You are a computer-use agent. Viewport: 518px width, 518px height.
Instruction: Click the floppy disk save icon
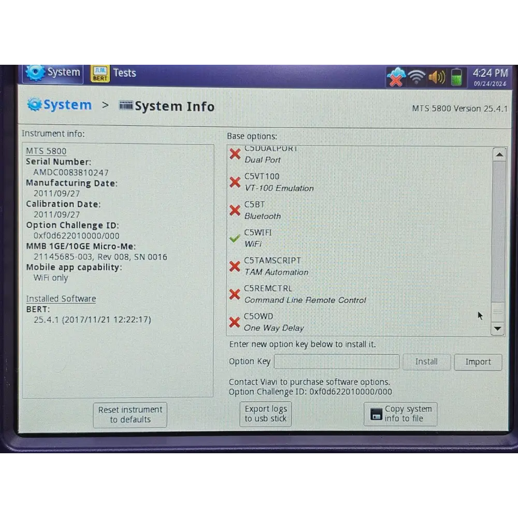point(376,414)
